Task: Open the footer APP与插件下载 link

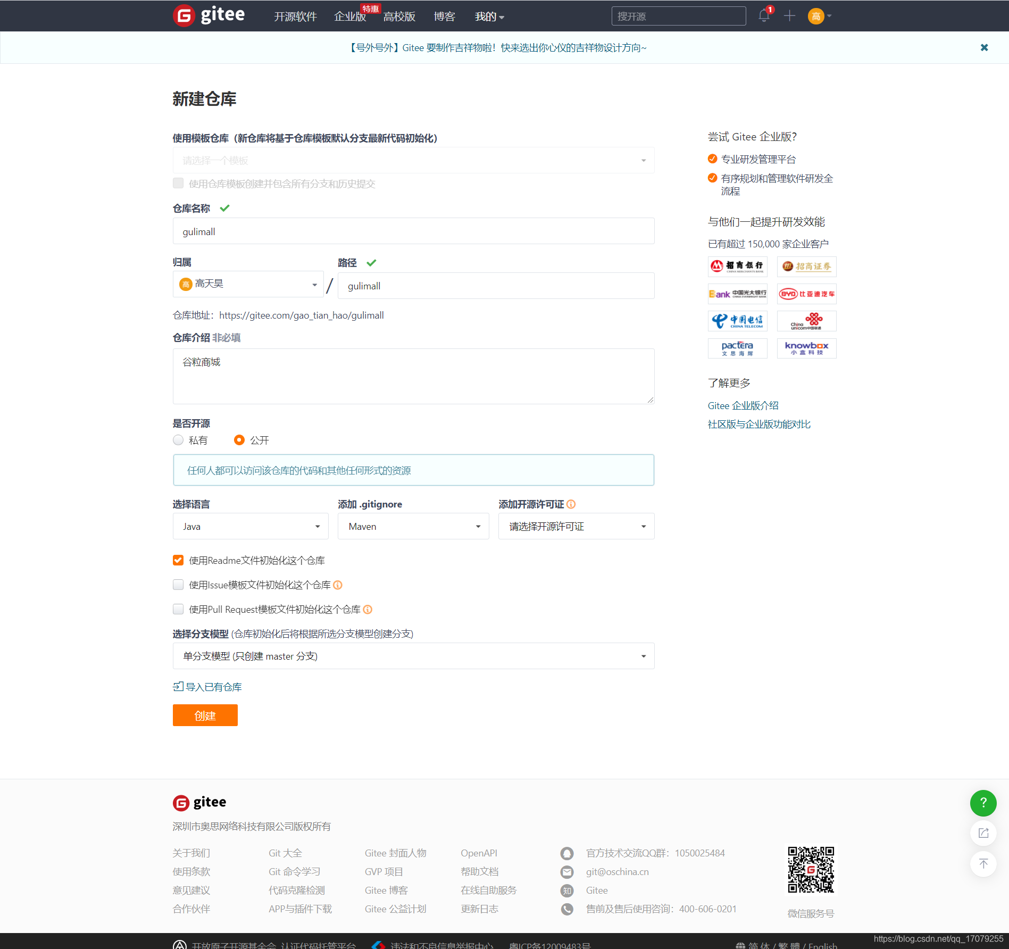Action: pos(300,909)
